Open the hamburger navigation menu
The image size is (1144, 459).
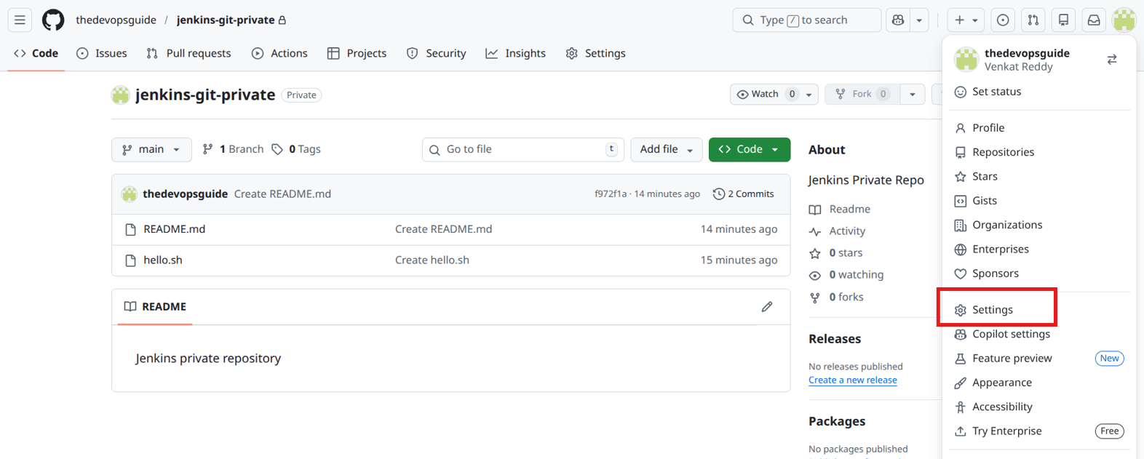click(20, 20)
